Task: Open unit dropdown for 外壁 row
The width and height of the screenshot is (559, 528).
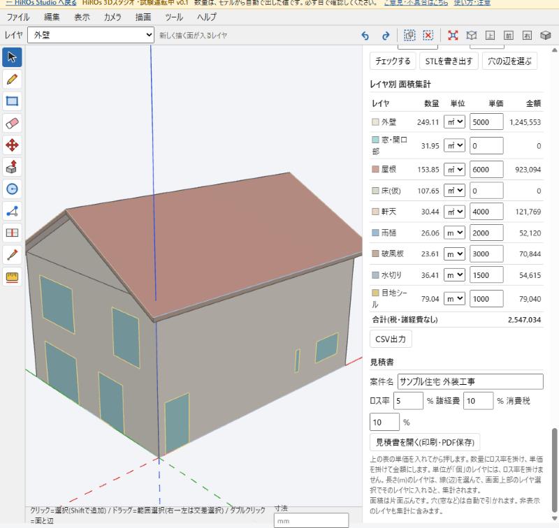Action: coord(454,122)
